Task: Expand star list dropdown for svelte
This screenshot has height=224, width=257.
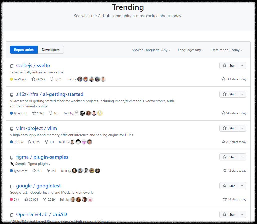Action: coord(242,66)
